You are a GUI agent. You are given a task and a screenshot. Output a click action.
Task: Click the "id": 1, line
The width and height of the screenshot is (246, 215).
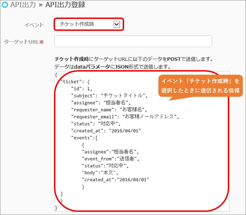82,89
